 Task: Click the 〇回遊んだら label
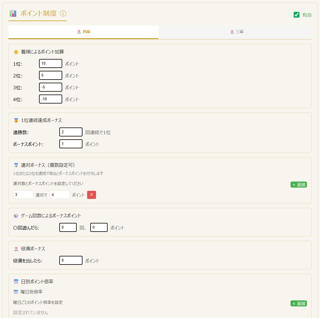point(26,228)
